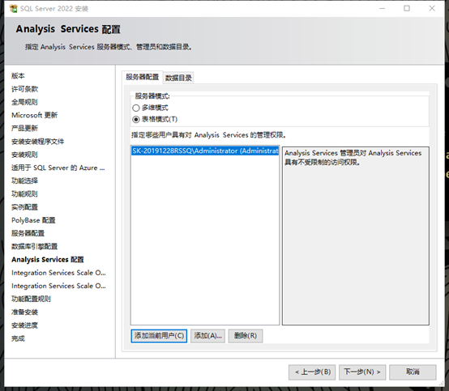Proceed with 下一步(N) button
The width and height of the screenshot is (449, 391).
[362, 372]
